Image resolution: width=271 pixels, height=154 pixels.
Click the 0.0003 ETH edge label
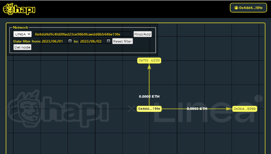coord(197,109)
